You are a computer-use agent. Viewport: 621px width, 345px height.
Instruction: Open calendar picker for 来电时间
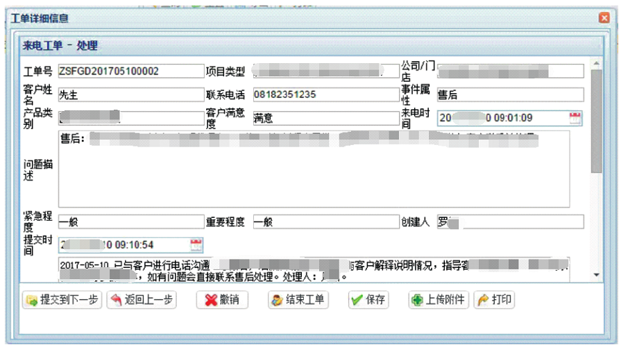(x=575, y=118)
